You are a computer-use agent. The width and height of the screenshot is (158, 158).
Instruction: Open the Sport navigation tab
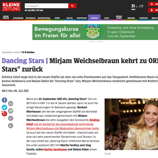coord(57,18)
